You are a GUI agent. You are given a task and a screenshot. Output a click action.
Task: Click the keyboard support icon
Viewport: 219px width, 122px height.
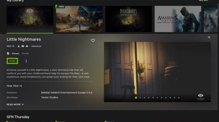(23, 46)
